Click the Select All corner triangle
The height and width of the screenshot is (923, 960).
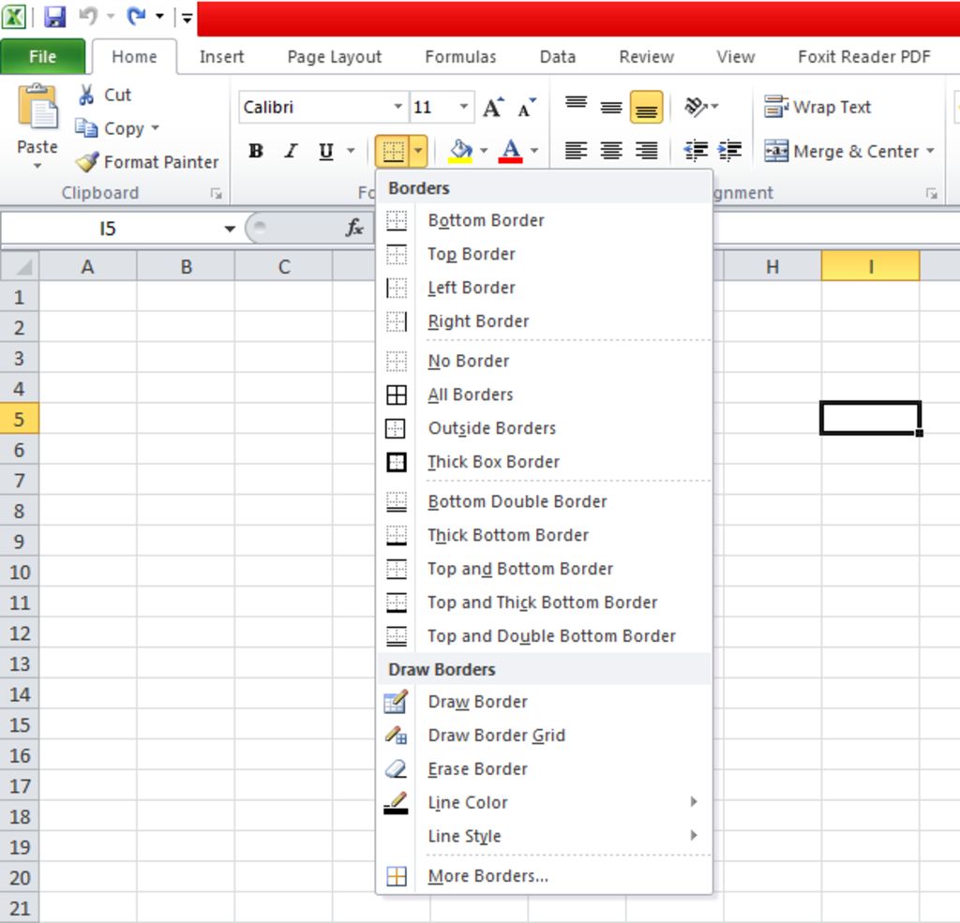pyautogui.click(x=21, y=267)
